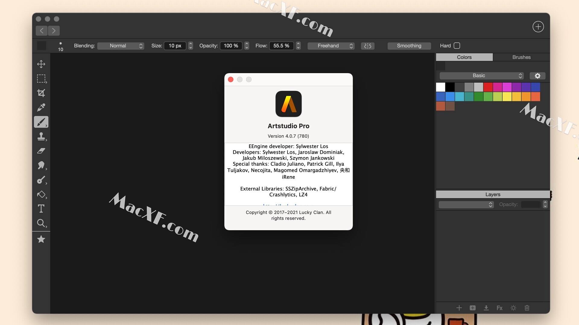The image size is (579, 325).
Task: Select the Text tool
Action: pos(41,209)
